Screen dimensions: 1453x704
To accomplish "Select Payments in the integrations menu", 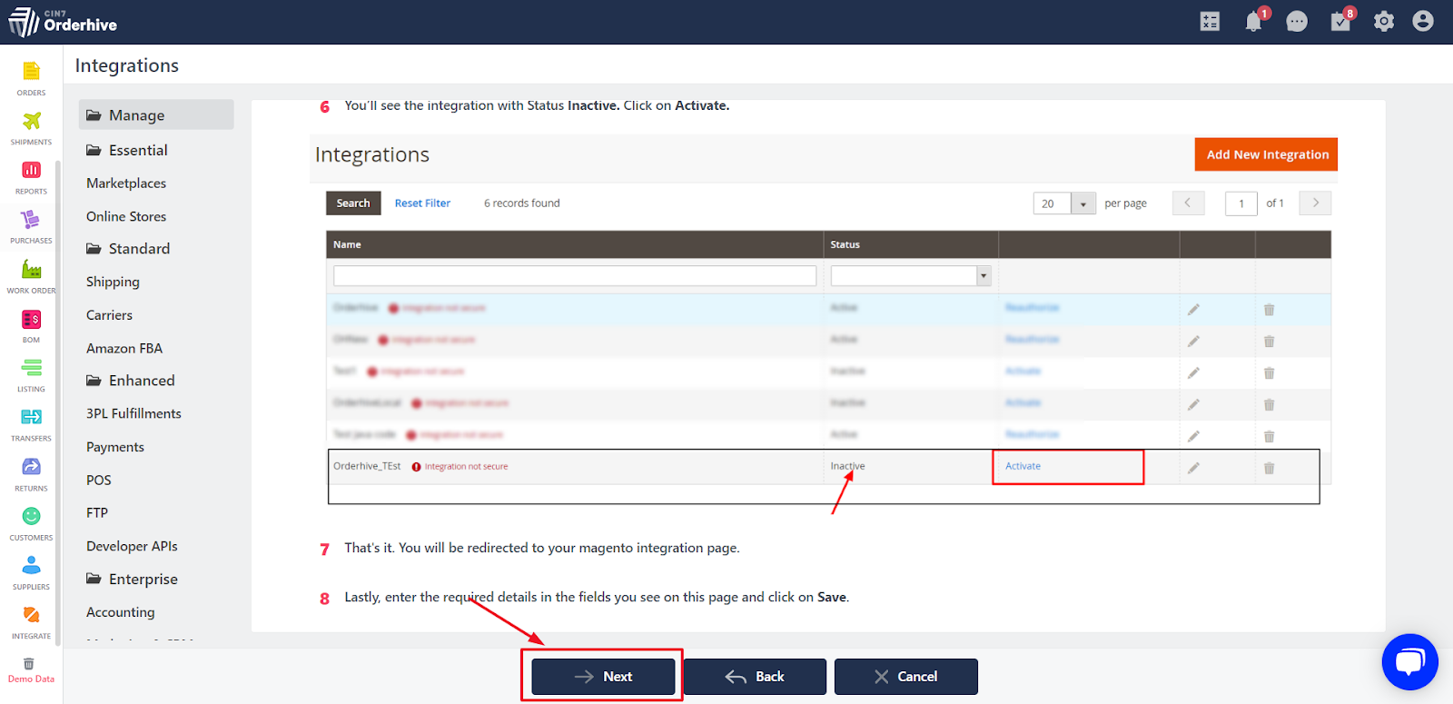I will click(115, 447).
